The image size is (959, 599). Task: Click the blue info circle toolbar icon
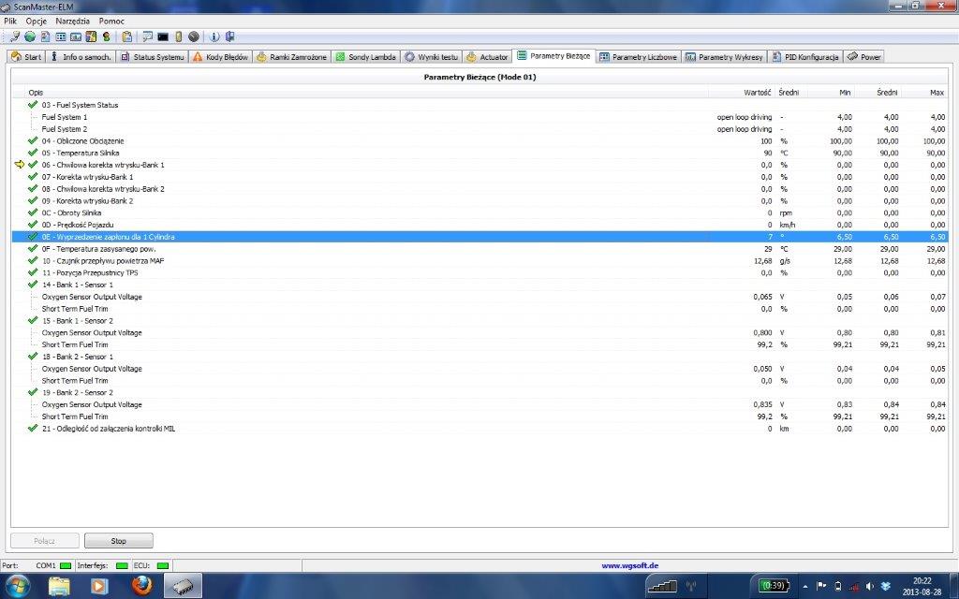pyautogui.click(x=214, y=37)
